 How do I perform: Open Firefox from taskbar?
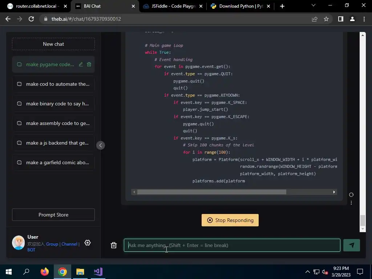pos(45,272)
